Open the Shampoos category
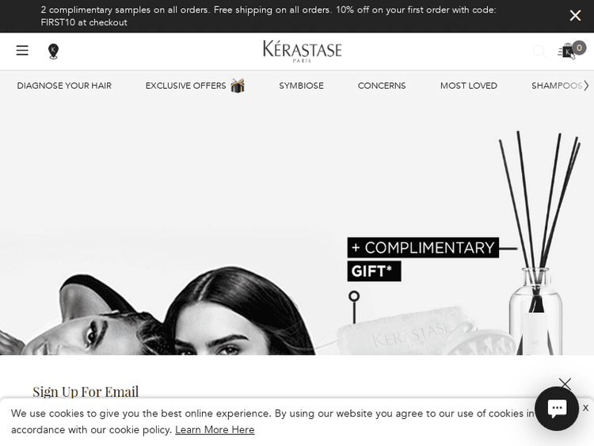594x446 pixels. [557, 86]
